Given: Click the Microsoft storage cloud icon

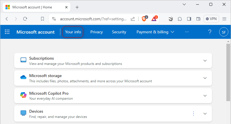Looking at the screenshot, I should coord(23,77).
